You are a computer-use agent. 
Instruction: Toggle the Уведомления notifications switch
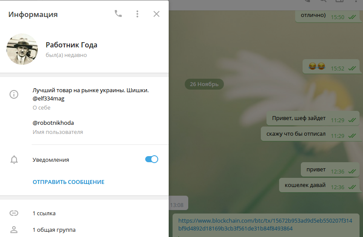pos(151,160)
